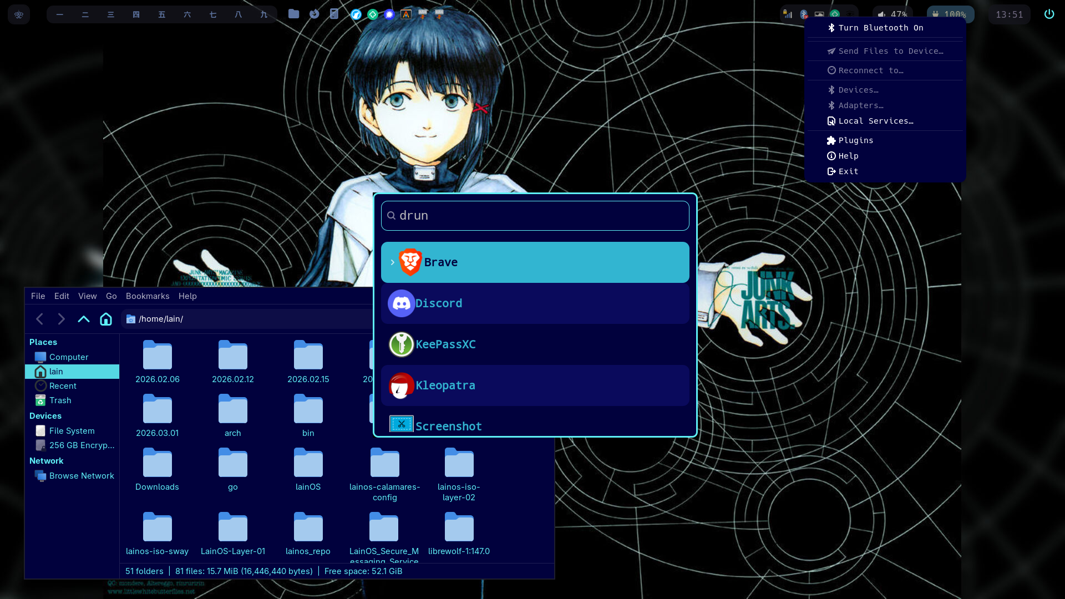Click the power button at the top right
The height and width of the screenshot is (599, 1065).
[1049, 14]
